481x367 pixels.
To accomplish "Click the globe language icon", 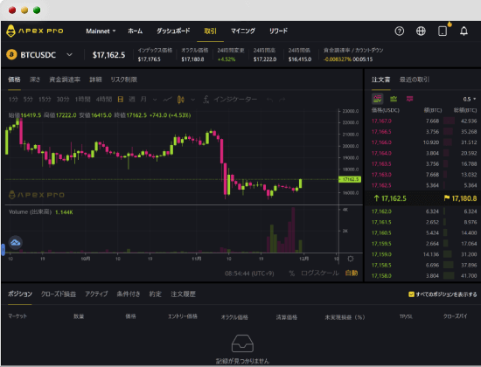I will 421,31.
